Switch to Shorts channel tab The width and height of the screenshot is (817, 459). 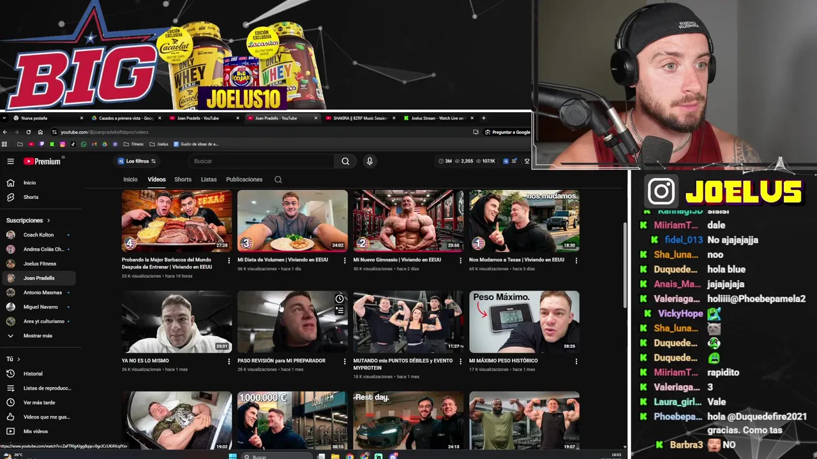point(183,180)
